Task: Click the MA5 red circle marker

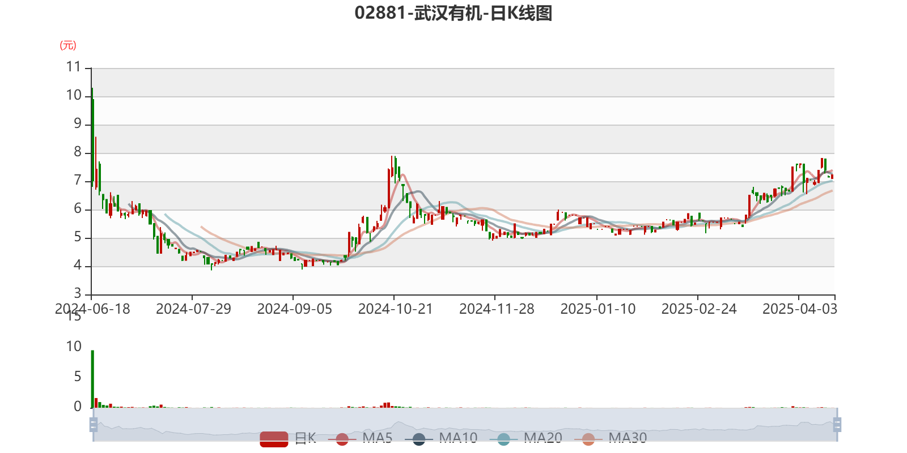Action: coord(342,439)
